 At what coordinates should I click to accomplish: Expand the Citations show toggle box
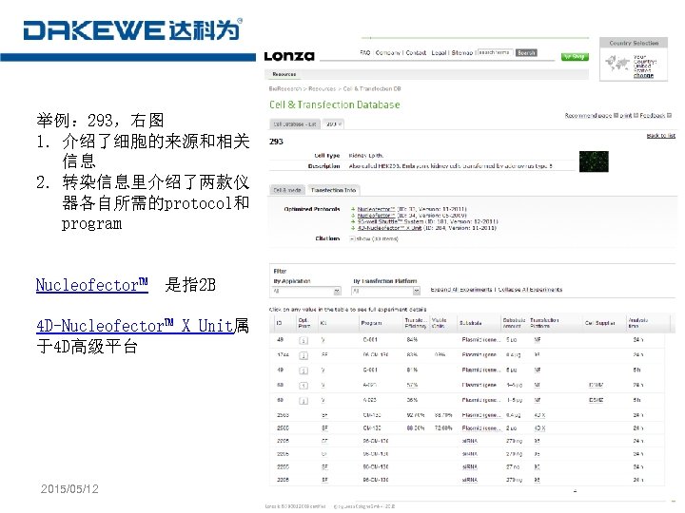point(352,238)
